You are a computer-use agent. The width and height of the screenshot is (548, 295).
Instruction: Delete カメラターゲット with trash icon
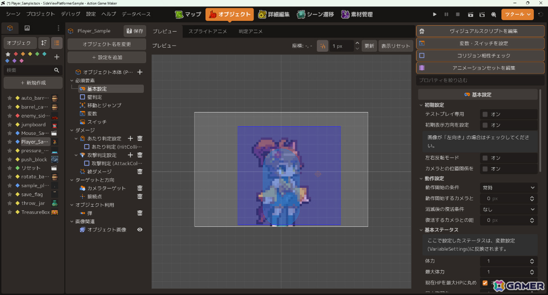coord(140,188)
